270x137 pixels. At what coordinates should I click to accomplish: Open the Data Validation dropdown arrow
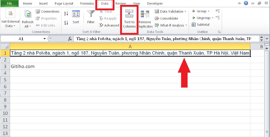coord(186,12)
